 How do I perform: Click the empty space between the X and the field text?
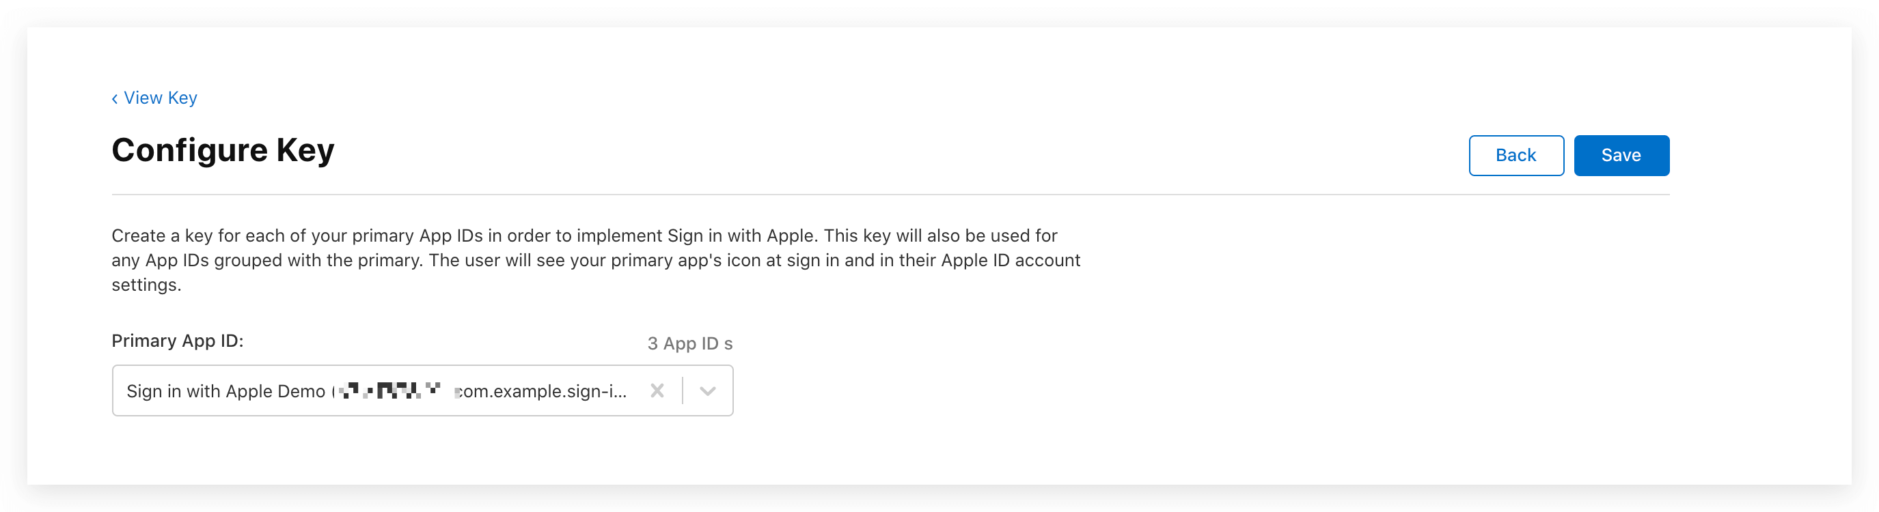(x=637, y=391)
